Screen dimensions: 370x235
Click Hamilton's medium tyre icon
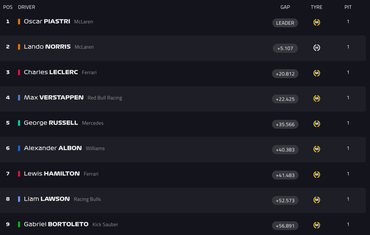pos(317,175)
